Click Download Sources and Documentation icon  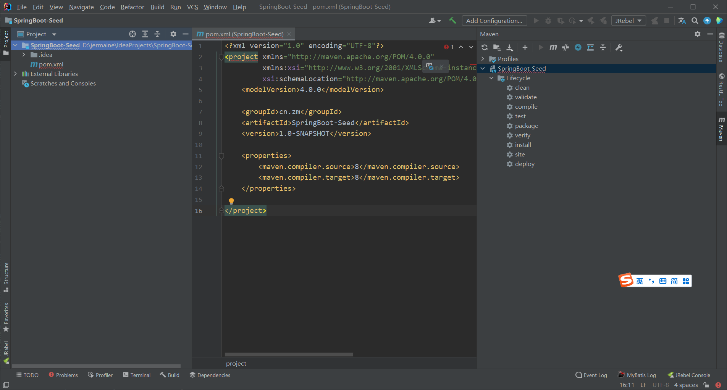(x=510, y=47)
